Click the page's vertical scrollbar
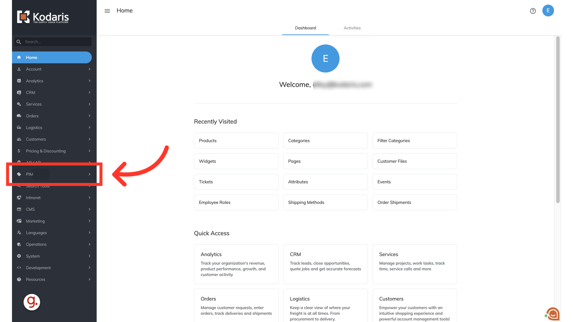This screenshot has height=322, width=573. point(557,119)
